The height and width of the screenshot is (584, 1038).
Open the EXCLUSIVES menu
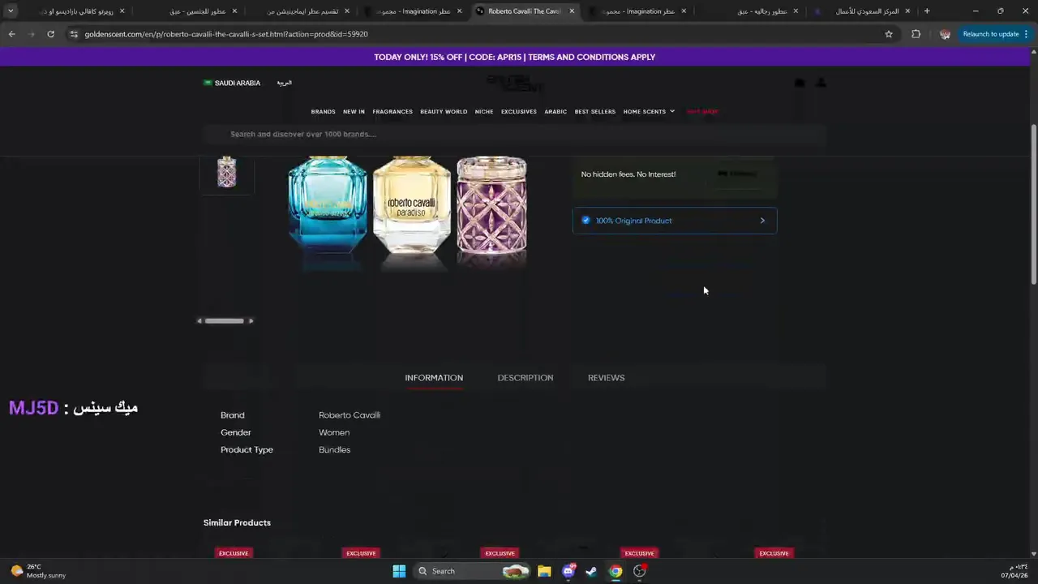pos(519,111)
